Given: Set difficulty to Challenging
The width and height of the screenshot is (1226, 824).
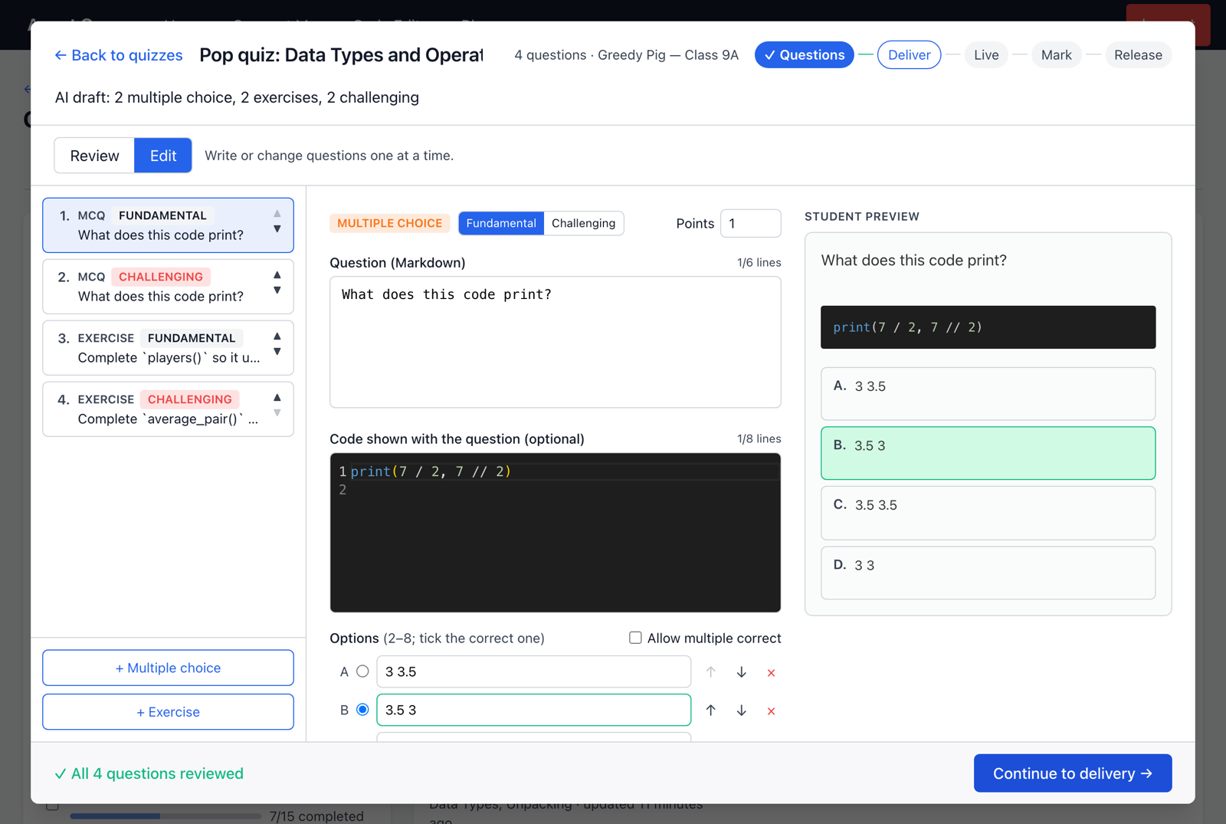Looking at the screenshot, I should coord(583,223).
